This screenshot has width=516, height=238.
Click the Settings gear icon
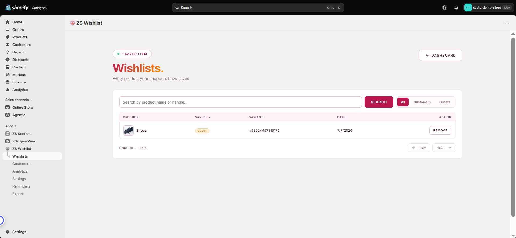[8, 232]
